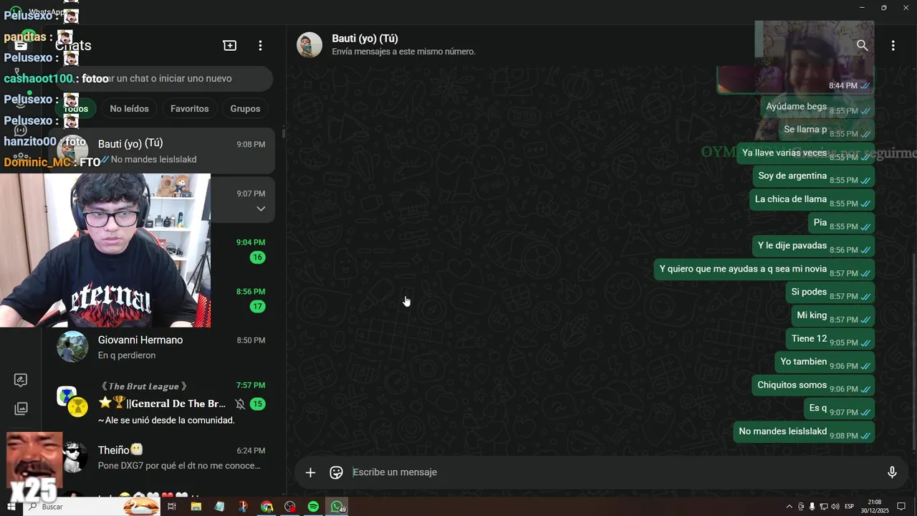This screenshot has width=917, height=516.
Task: Show hidden system tray icons
Action: (x=789, y=507)
